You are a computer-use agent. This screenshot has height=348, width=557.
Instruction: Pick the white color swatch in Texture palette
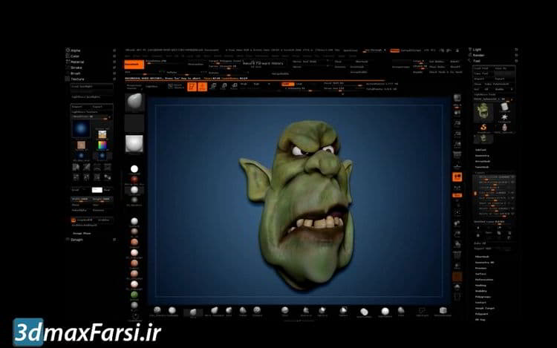(97, 190)
